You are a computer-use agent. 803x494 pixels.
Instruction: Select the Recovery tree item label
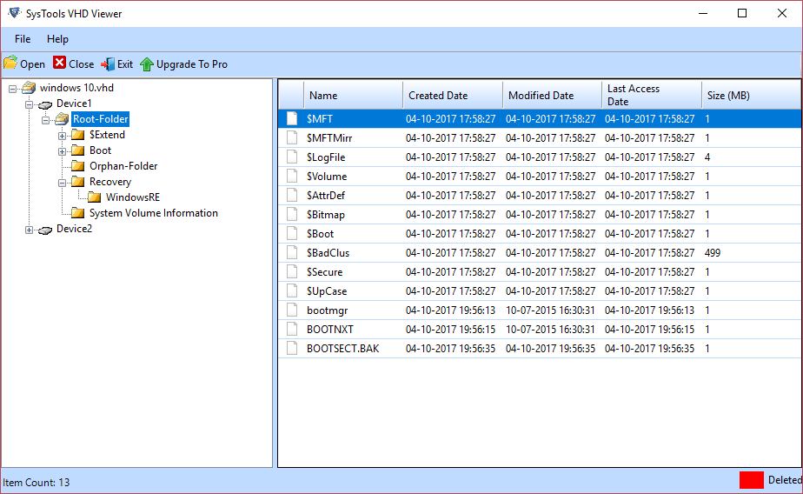[x=110, y=182]
